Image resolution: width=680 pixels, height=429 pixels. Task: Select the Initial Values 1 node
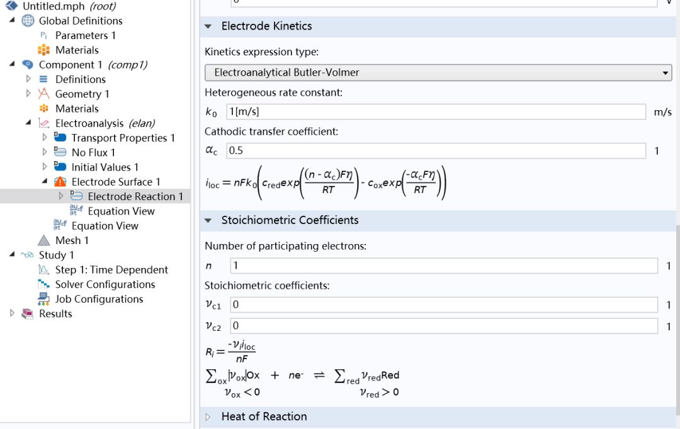coord(105,167)
